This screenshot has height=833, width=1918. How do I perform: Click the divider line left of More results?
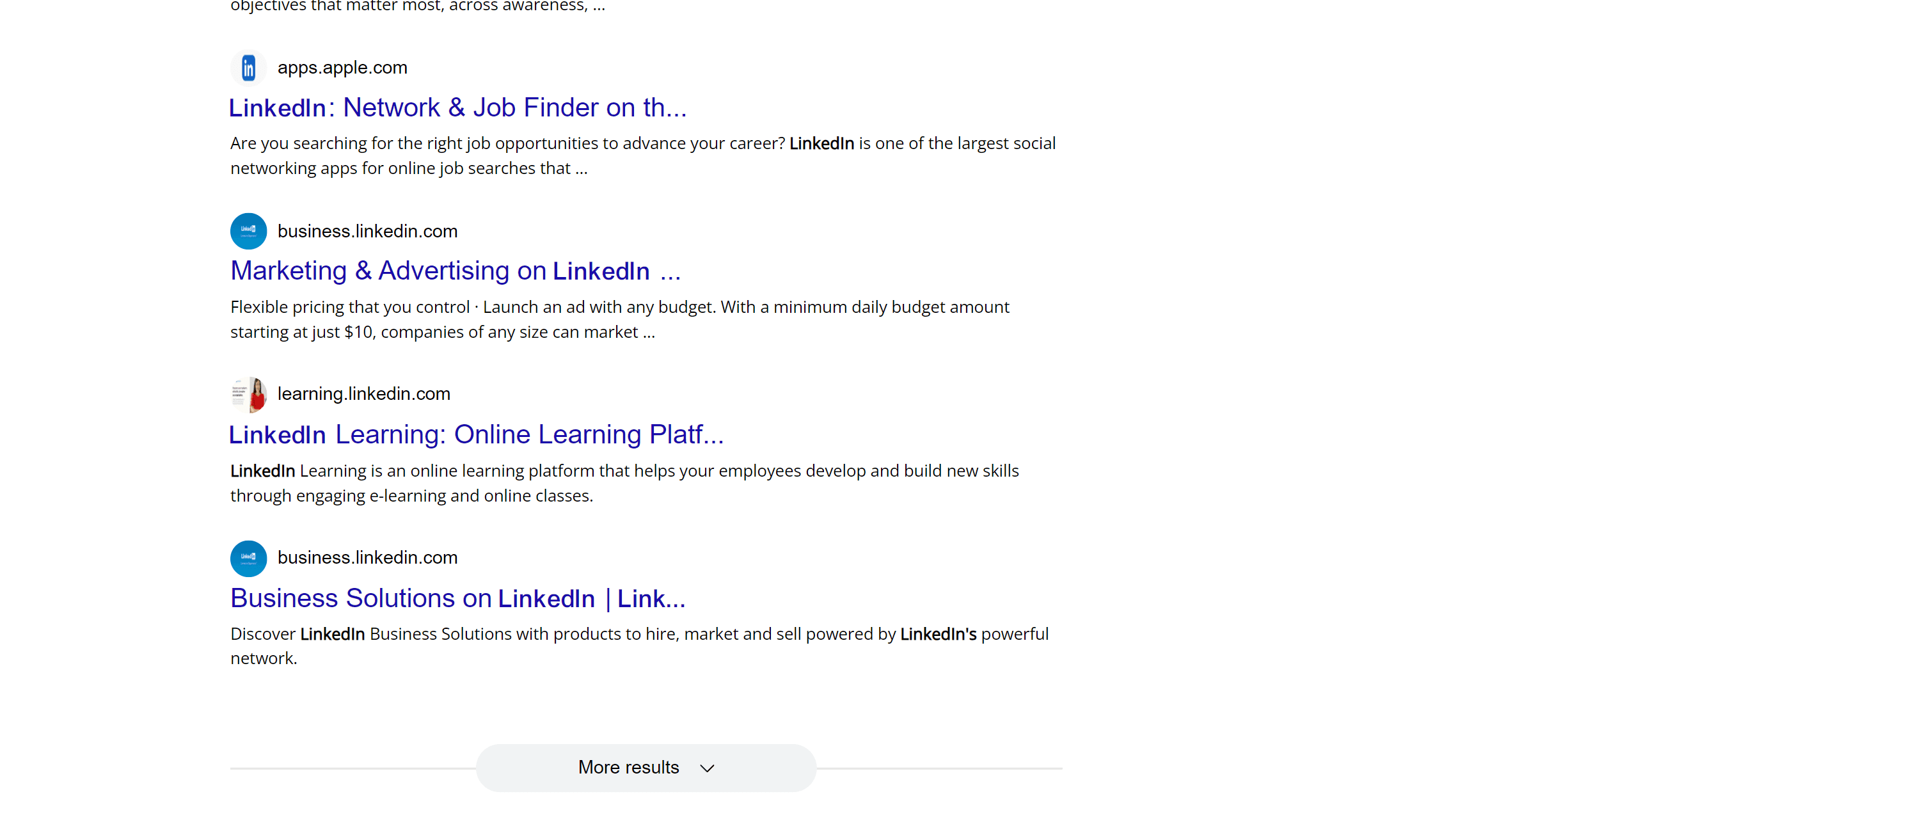coord(353,768)
